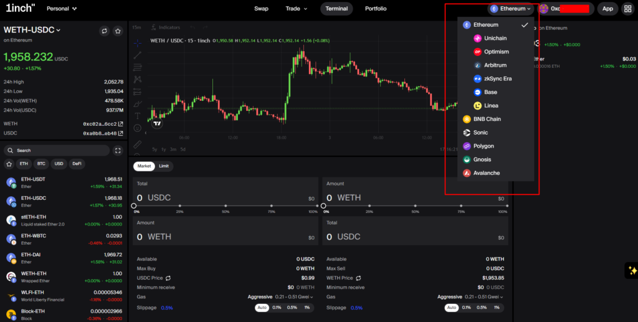The image size is (638, 322).
Task: Select the patterns drawing tool
Action: (138, 80)
